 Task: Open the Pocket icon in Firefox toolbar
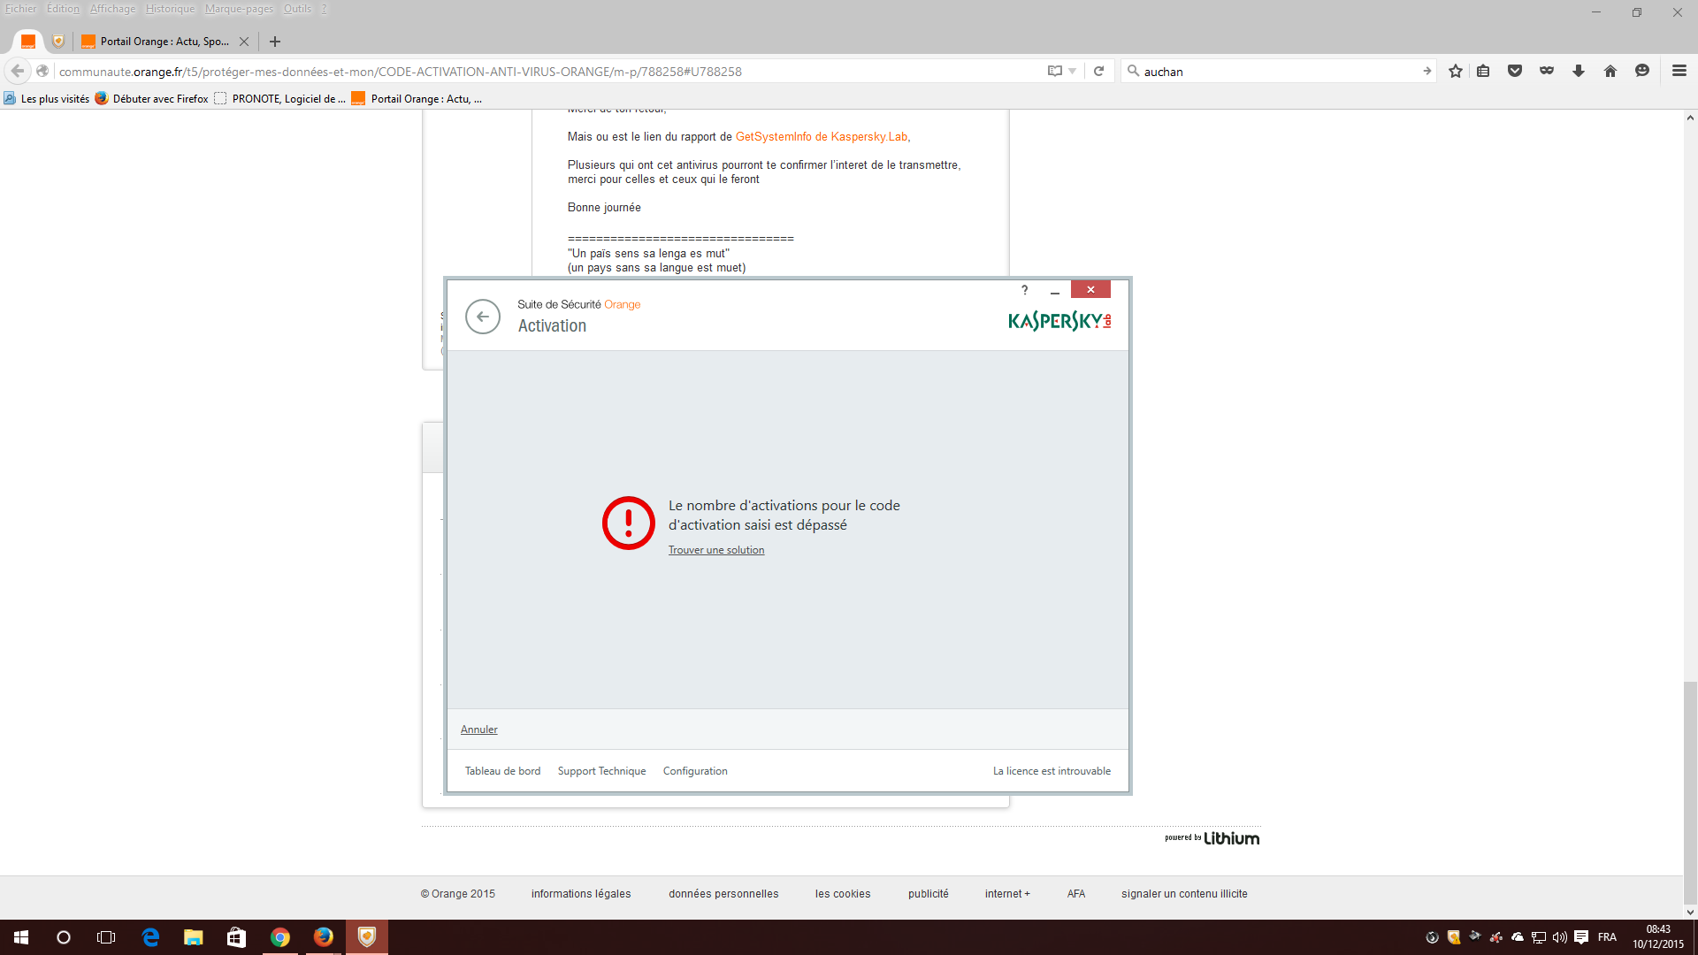pos(1515,72)
